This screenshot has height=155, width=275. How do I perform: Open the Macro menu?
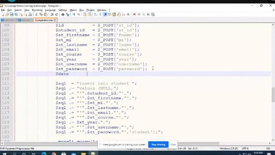73,10
